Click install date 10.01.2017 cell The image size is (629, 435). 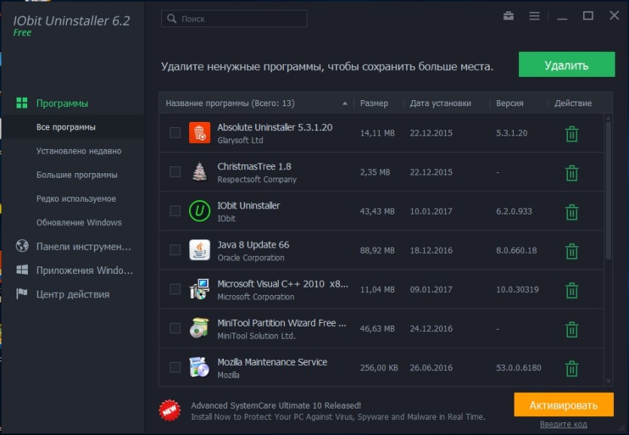point(431,211)
